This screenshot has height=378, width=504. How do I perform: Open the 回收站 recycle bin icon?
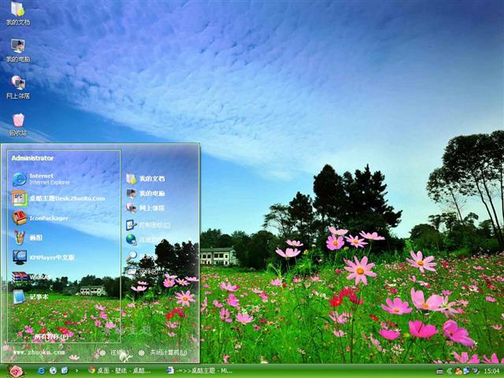pyautogui.click(x=18, y=124)
